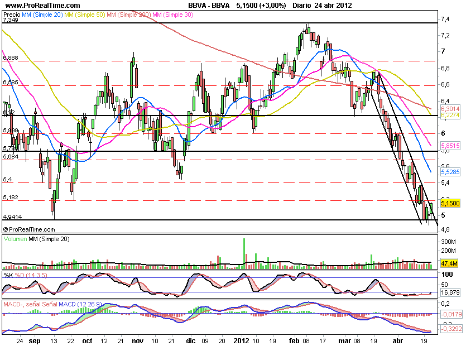Click the Precio panel label
This screenshot has height=346, width=466.
pyautogui.click(x=11, y=15)
